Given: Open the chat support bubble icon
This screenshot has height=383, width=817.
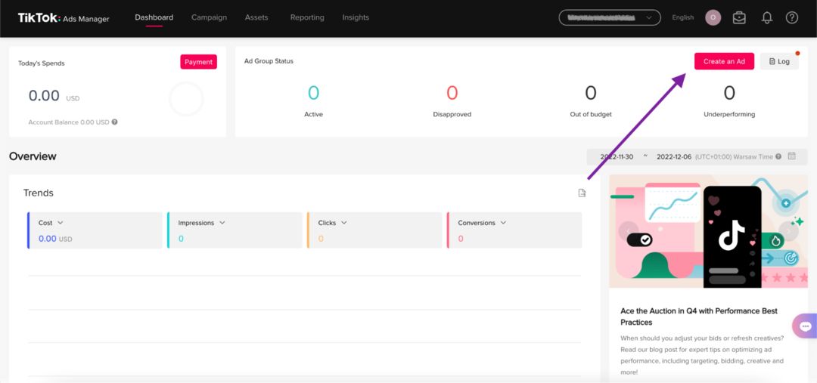Looking at the screenshot, I should 806,326.
